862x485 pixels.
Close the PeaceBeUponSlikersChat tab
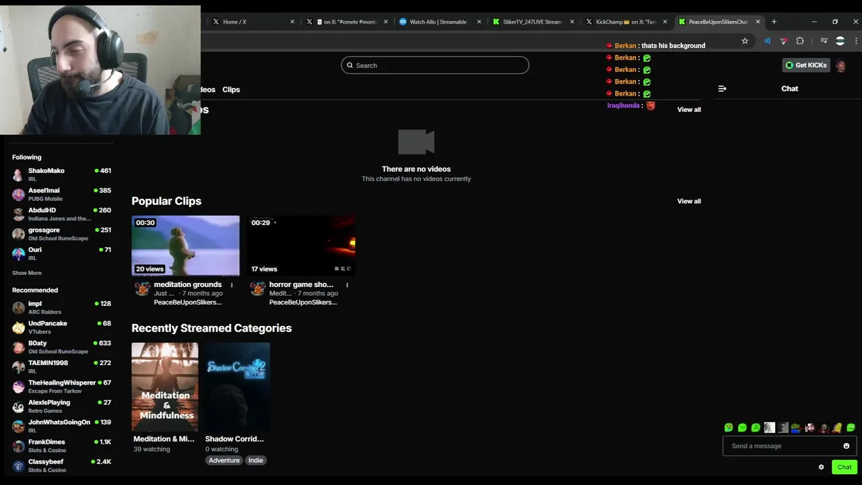758,22
